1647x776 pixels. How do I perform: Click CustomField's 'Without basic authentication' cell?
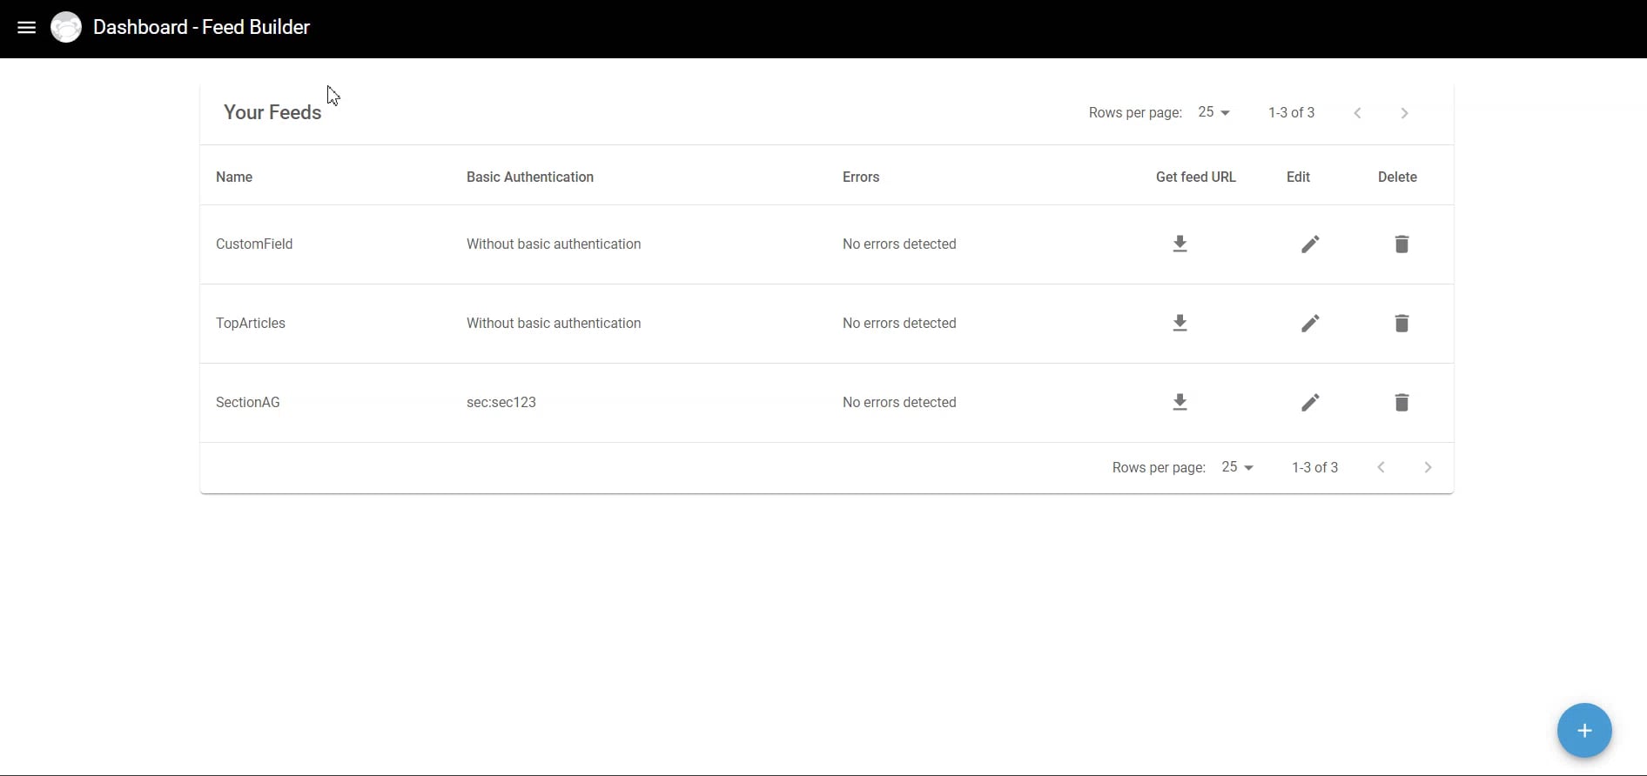point(554,244)
